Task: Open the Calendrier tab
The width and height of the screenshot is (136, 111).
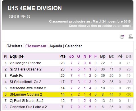Action: [73, 46]
